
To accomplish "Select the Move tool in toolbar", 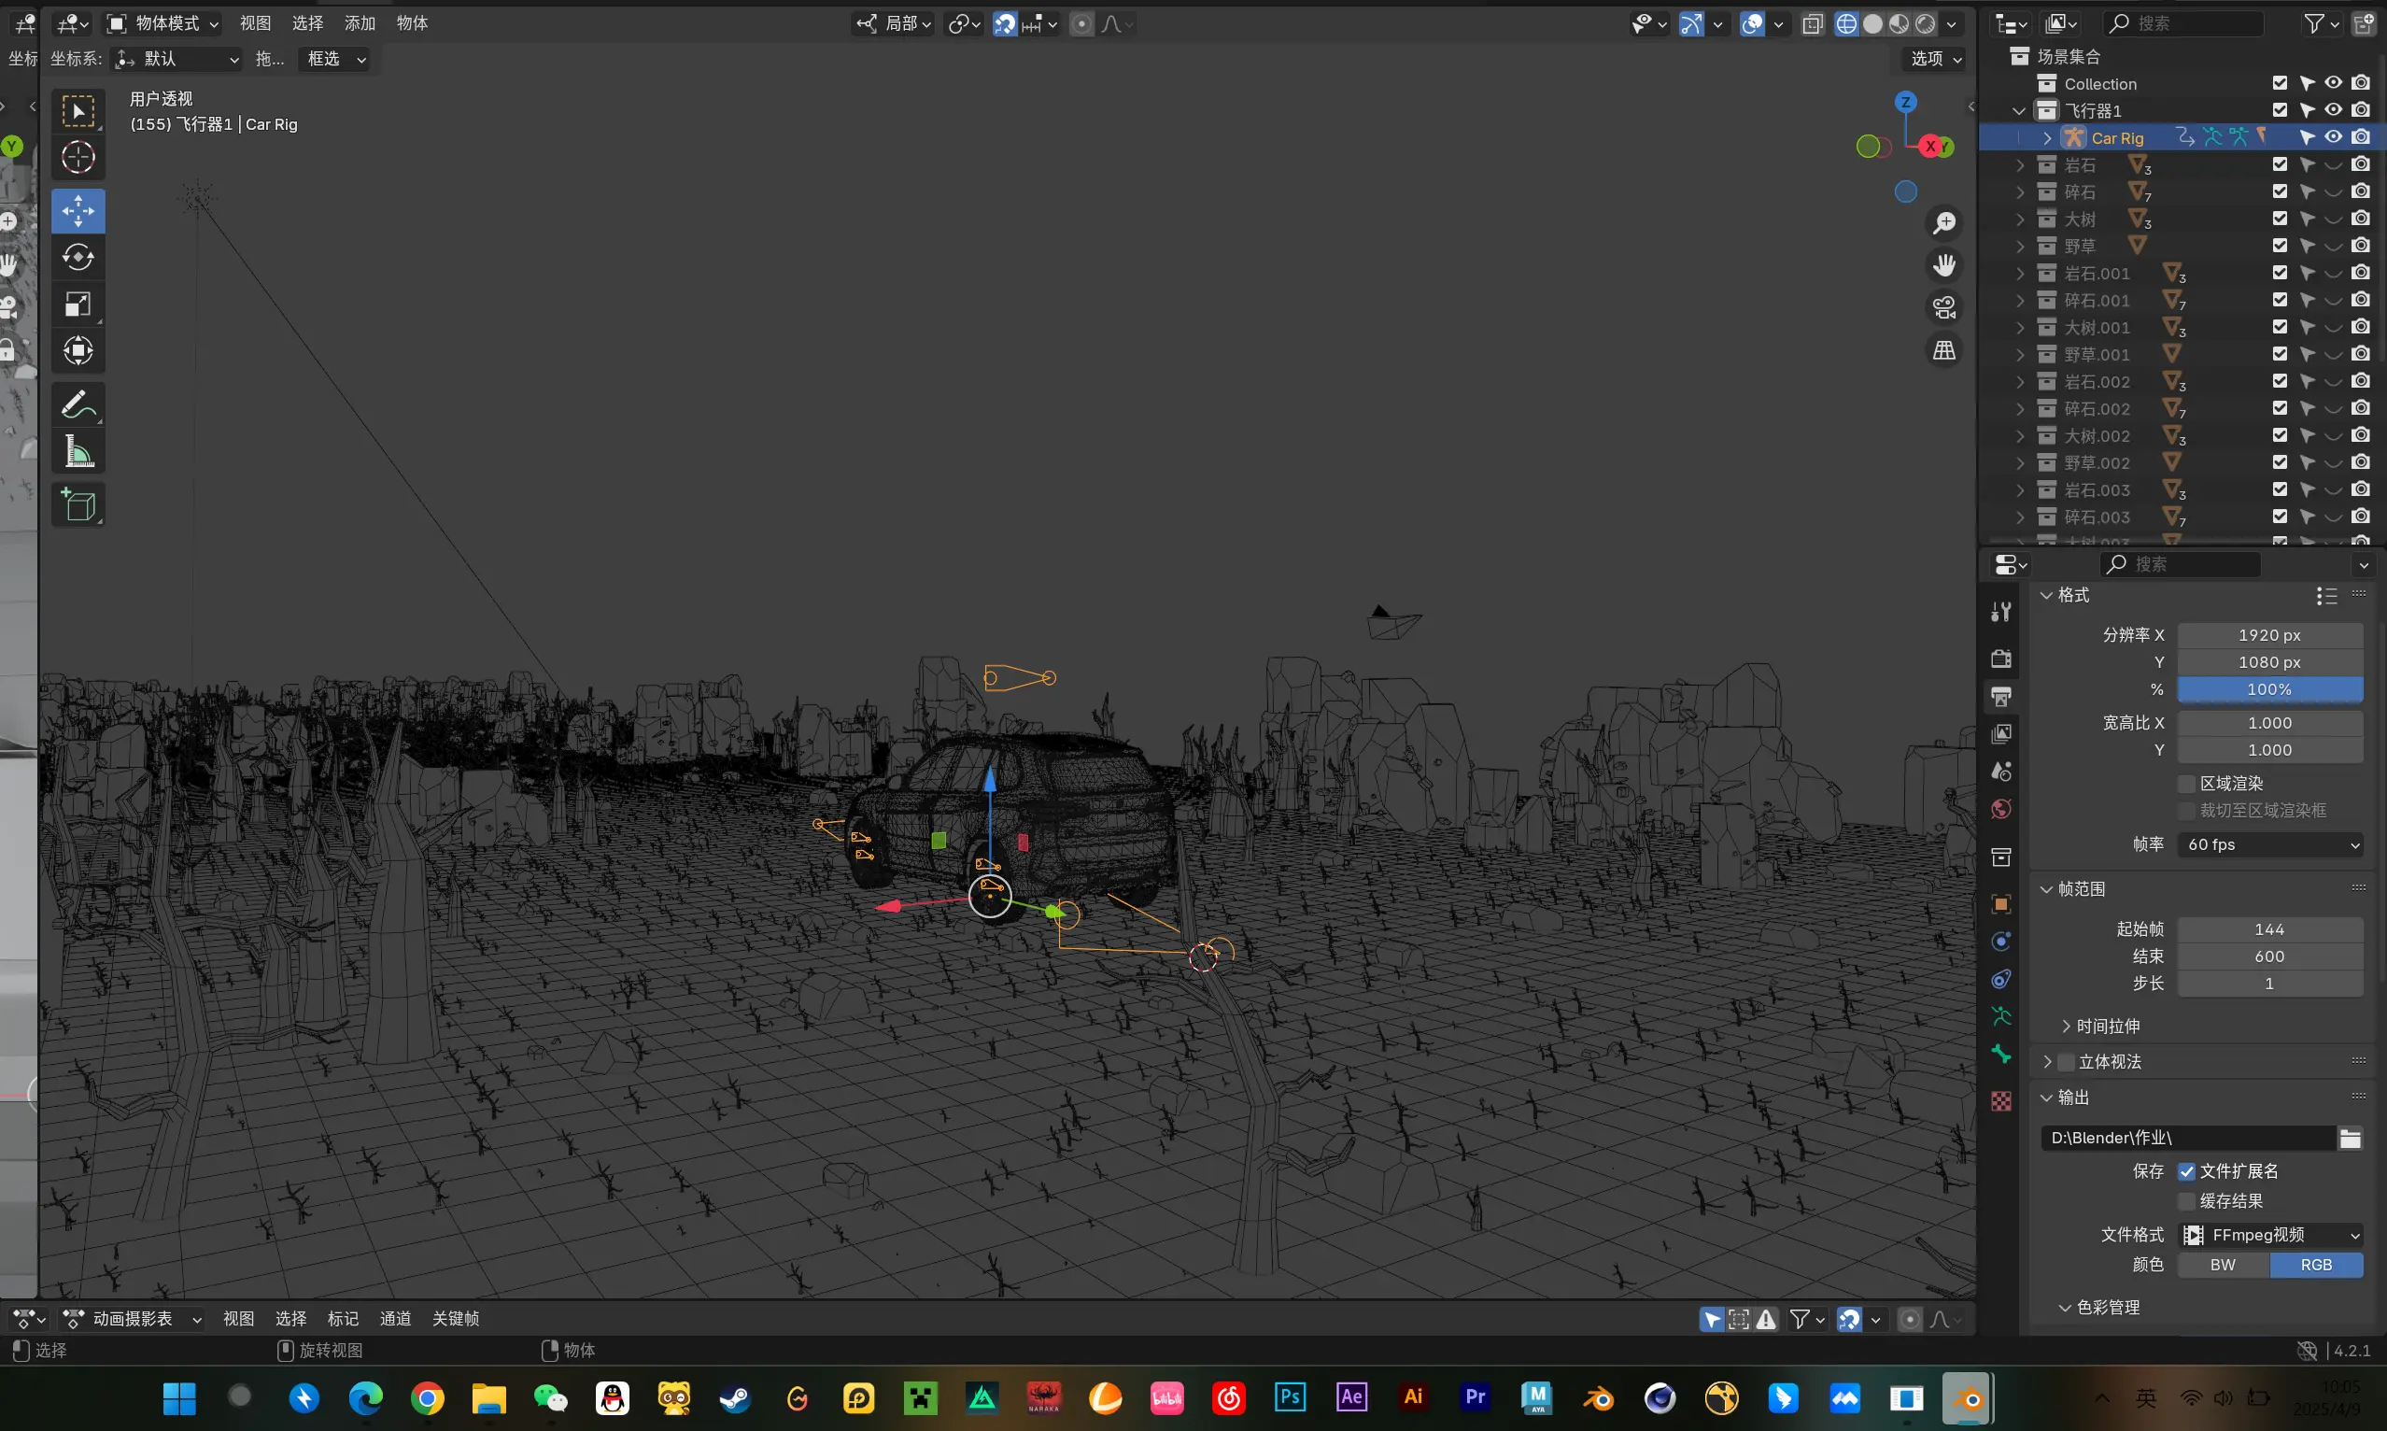I will [78, 210].
